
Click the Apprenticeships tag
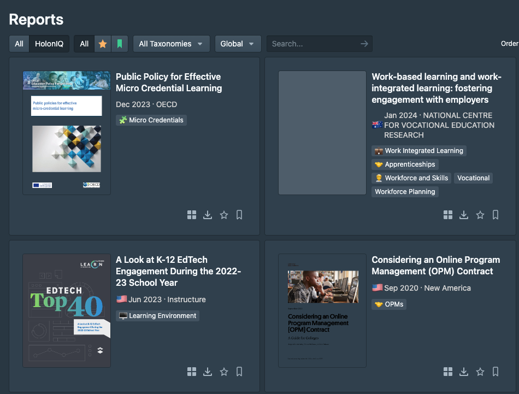coord(405,164)
